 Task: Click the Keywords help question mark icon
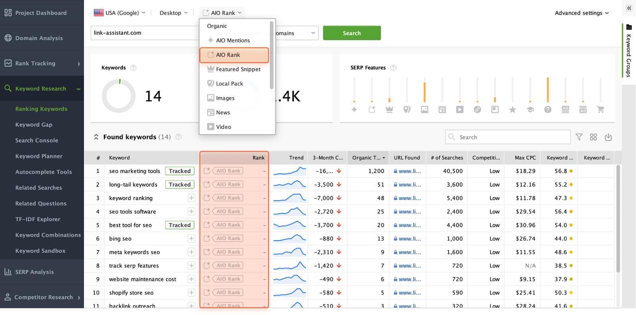click(134, 68)
